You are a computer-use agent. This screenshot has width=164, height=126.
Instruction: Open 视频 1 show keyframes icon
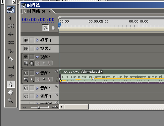coord(32,63)
